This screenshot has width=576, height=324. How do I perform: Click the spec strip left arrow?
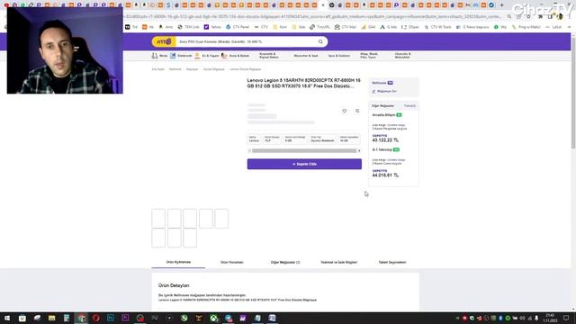pyautogui.click(x=249, y=150)
